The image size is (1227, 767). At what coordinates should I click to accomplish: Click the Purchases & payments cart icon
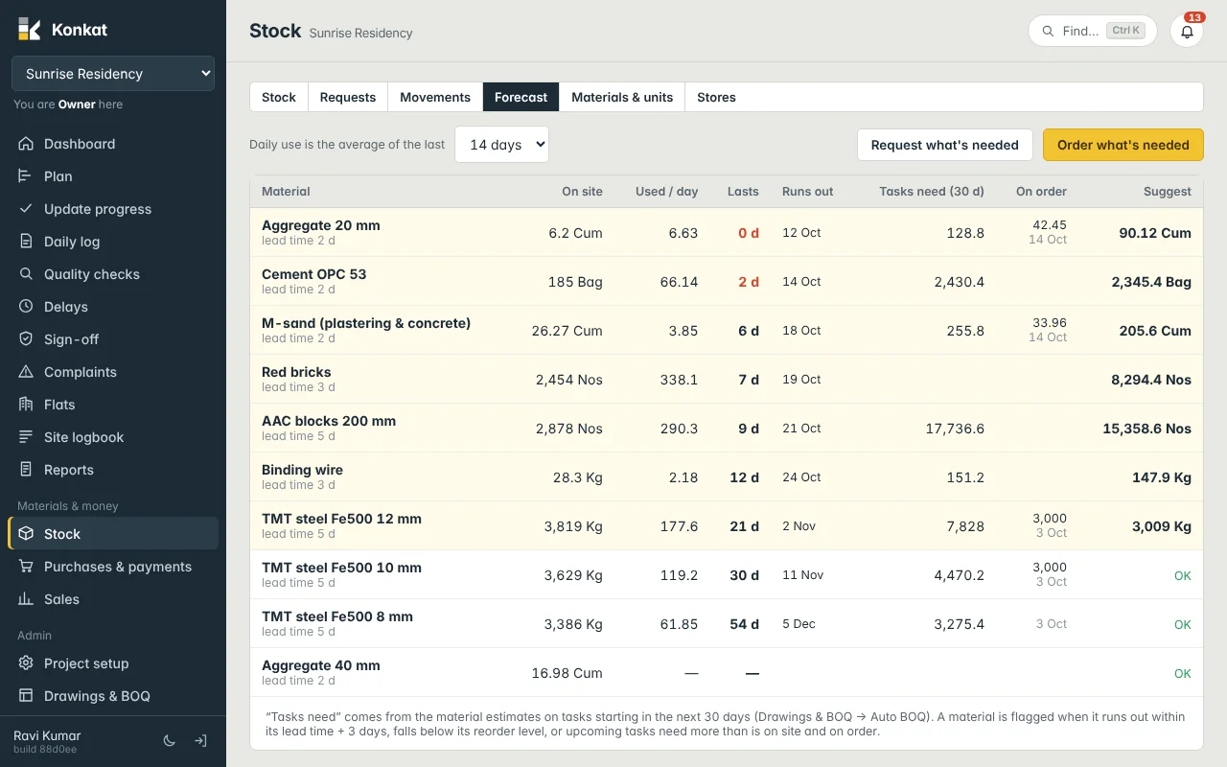pos(26,567)
